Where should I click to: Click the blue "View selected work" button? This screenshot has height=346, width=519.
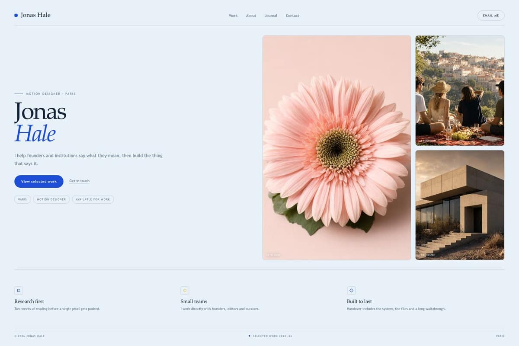(x=39, y=181)
